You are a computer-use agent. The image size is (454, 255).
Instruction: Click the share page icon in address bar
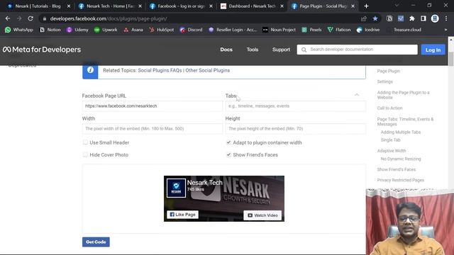pos(364,18)
